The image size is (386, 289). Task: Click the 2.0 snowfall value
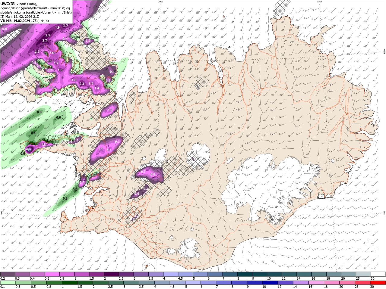click(49, 61)
